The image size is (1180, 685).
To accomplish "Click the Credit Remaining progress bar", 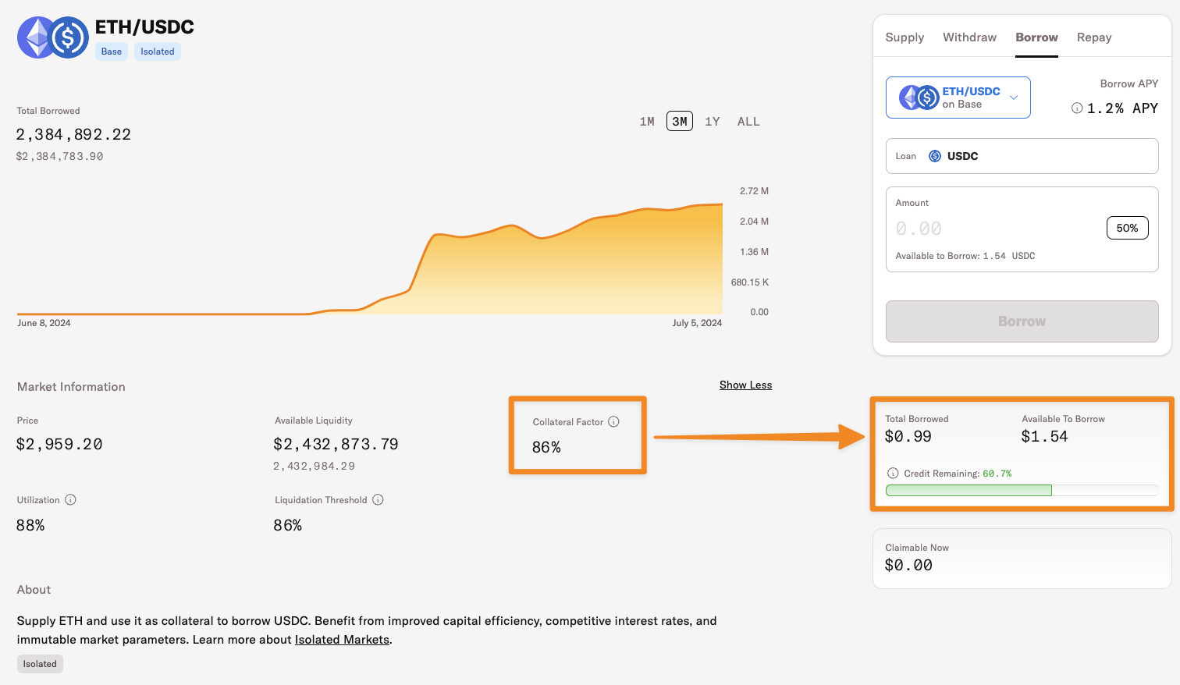I will 1022,491.
